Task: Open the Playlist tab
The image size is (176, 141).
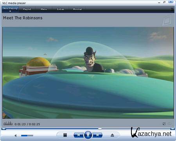Action: 27,9
